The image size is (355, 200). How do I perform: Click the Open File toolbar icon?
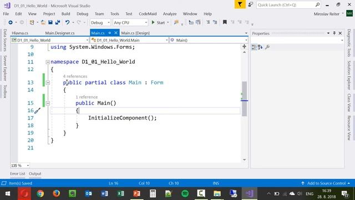[43, 22]
